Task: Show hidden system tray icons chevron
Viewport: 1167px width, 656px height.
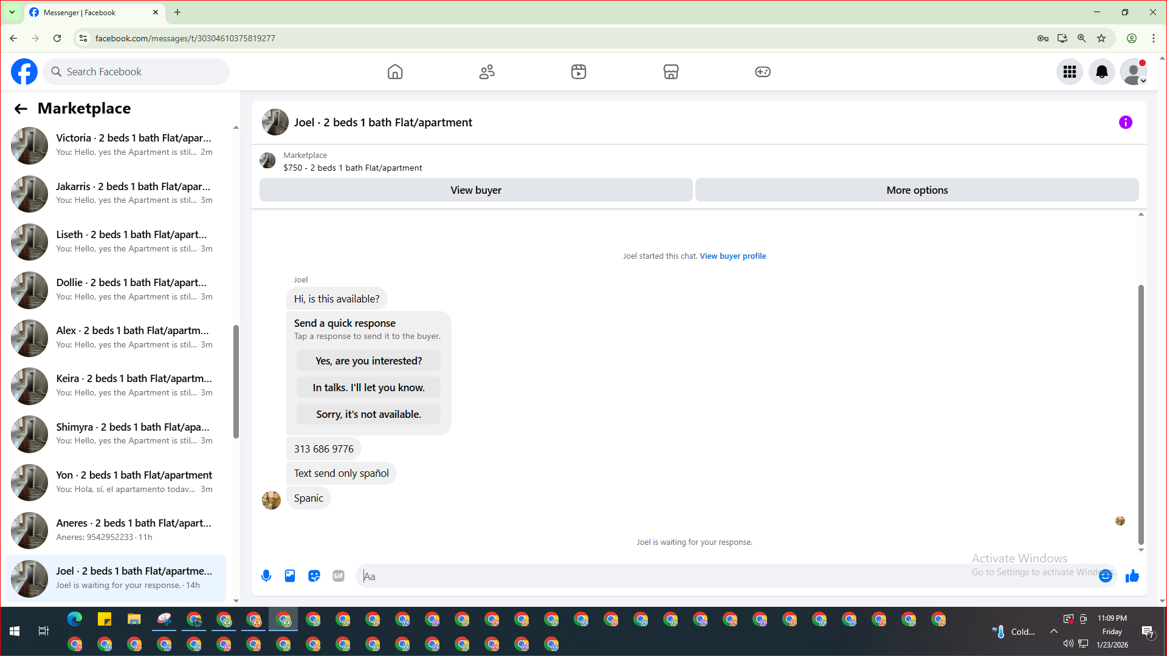Action: pos(1053,631)
